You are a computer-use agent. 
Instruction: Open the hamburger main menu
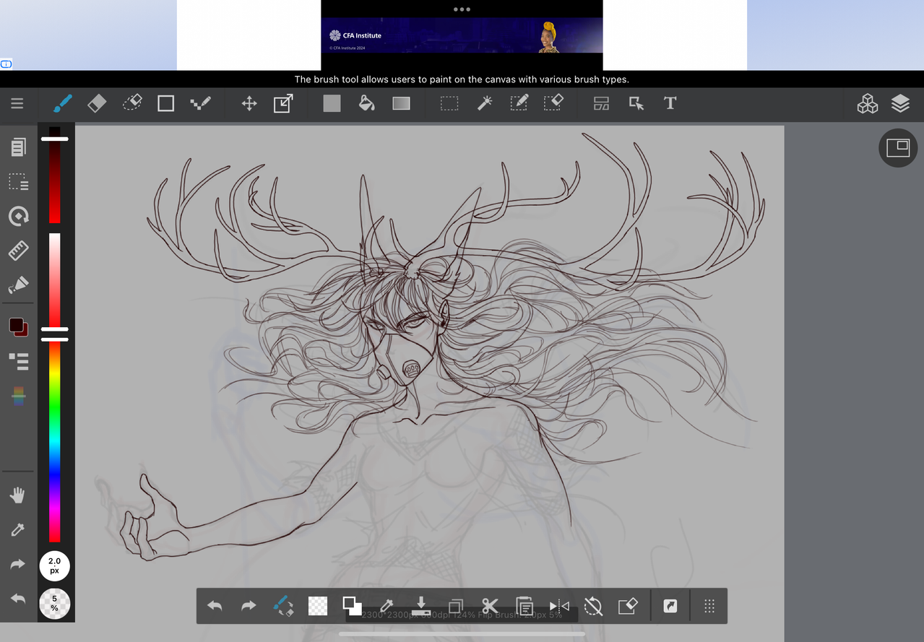(17, 104)
